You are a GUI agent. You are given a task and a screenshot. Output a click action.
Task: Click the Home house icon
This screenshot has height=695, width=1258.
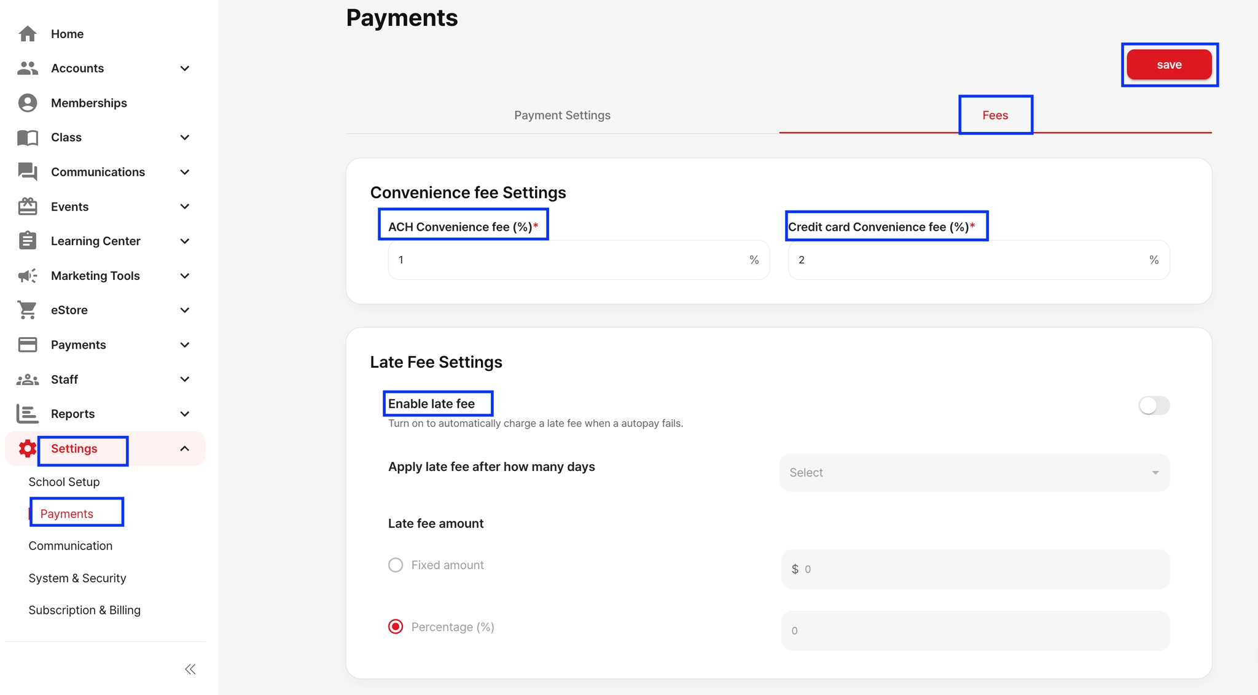pos(28,34)
